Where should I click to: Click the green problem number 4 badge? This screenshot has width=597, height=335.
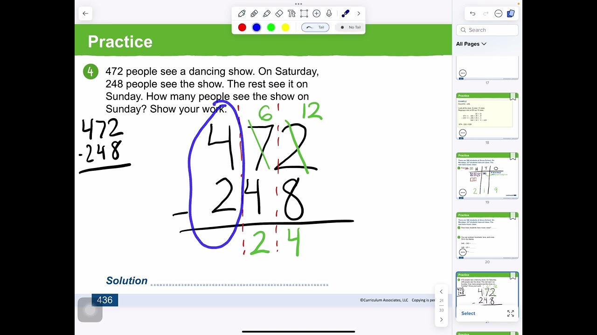pos(90,72)
